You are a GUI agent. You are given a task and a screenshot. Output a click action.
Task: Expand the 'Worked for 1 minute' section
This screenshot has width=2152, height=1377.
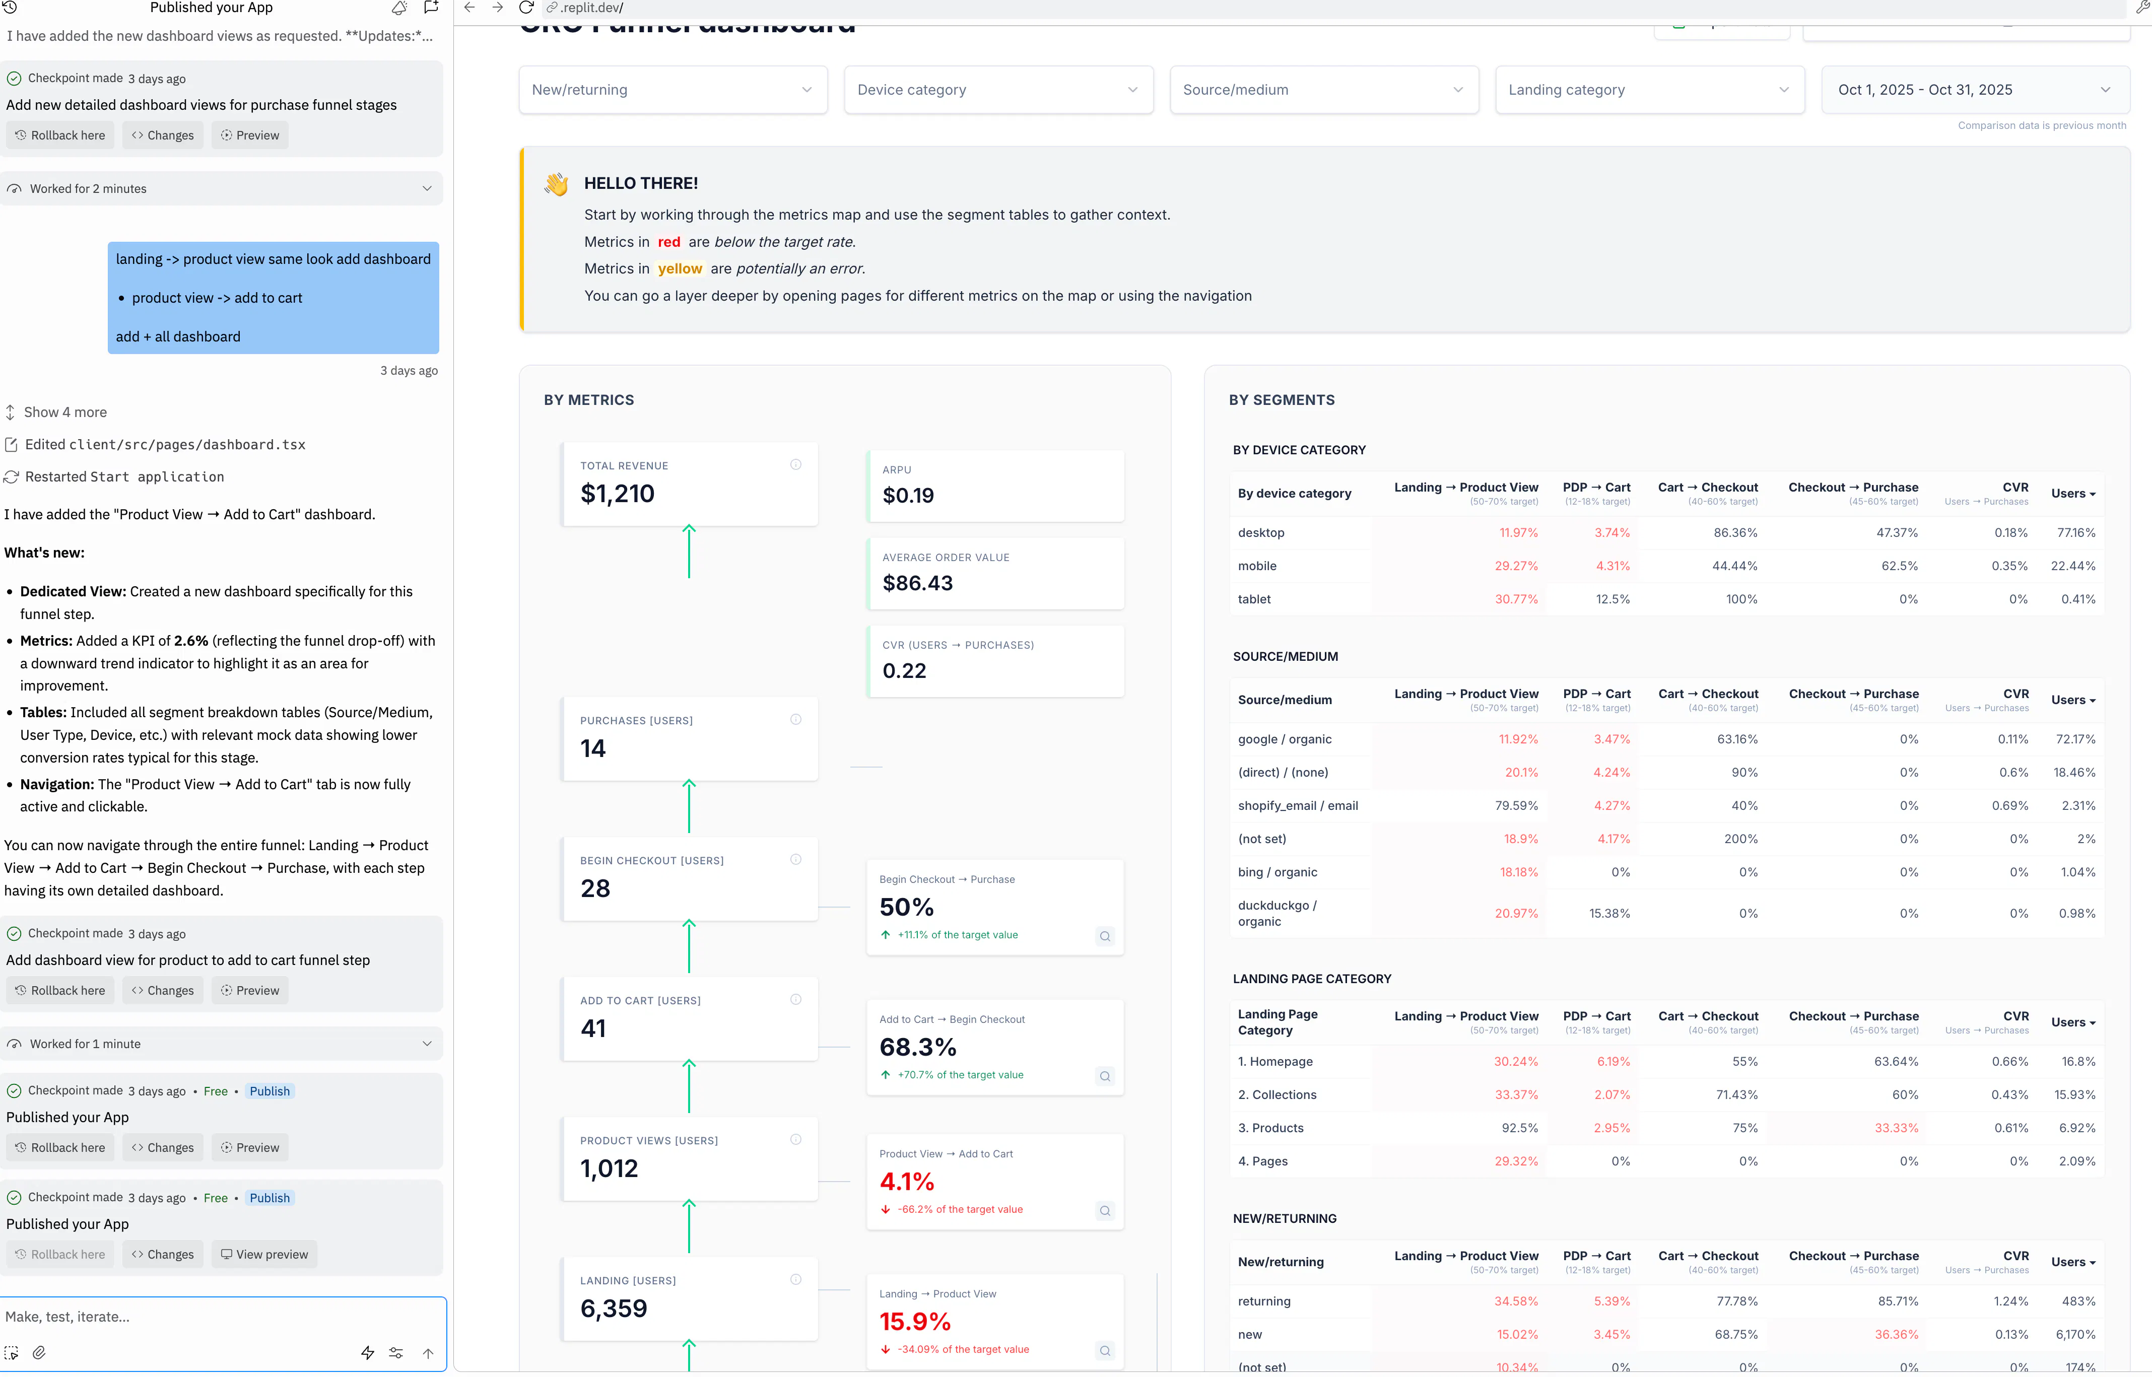pyautogui.click(x=221, y=1044)
